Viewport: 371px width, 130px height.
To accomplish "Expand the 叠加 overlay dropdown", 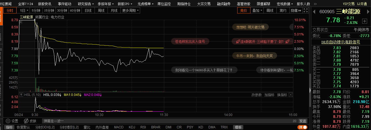I will point(257,10).
